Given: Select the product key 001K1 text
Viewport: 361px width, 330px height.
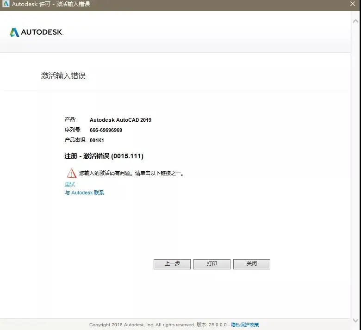Looking at the screenshot, I should click(x=97, y=140).
